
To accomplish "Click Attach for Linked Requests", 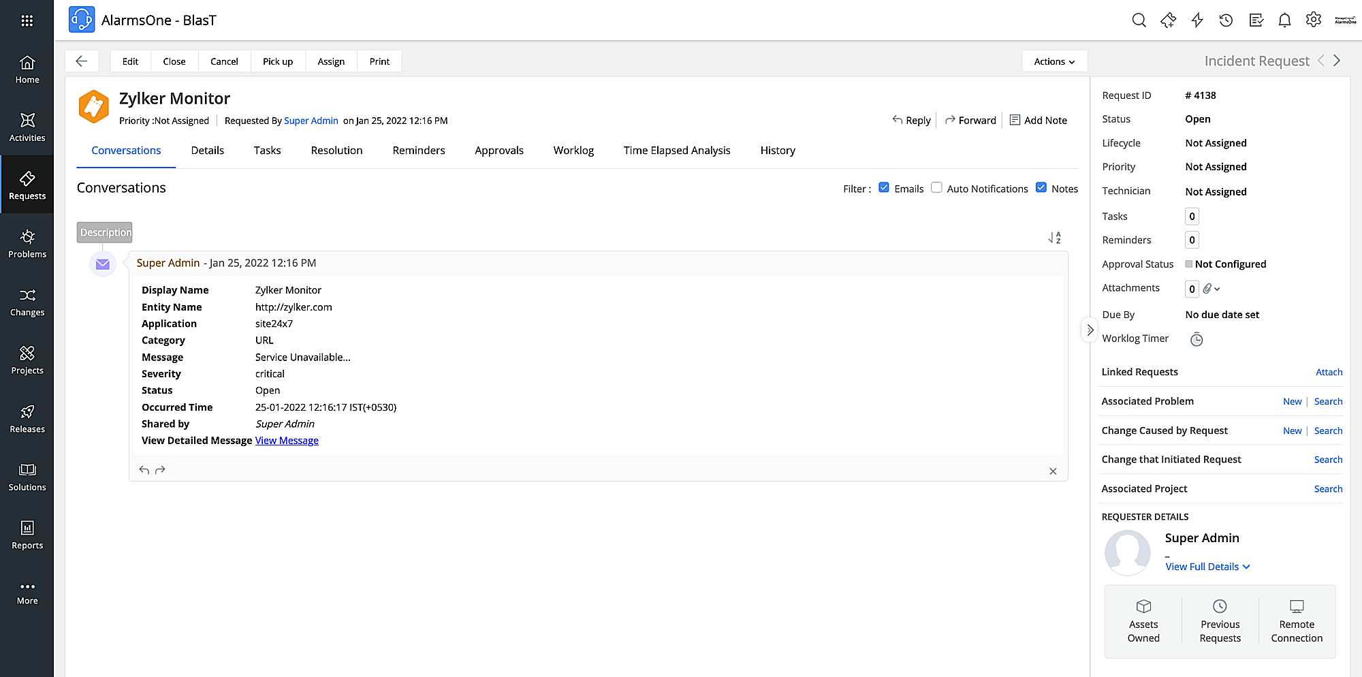I will pyautogui.click(x=1329, y=372).
